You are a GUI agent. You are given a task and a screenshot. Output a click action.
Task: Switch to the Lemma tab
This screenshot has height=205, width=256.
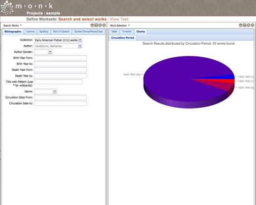click(30, 32)
